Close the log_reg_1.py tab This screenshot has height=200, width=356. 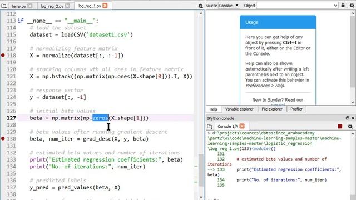point(105,6)
